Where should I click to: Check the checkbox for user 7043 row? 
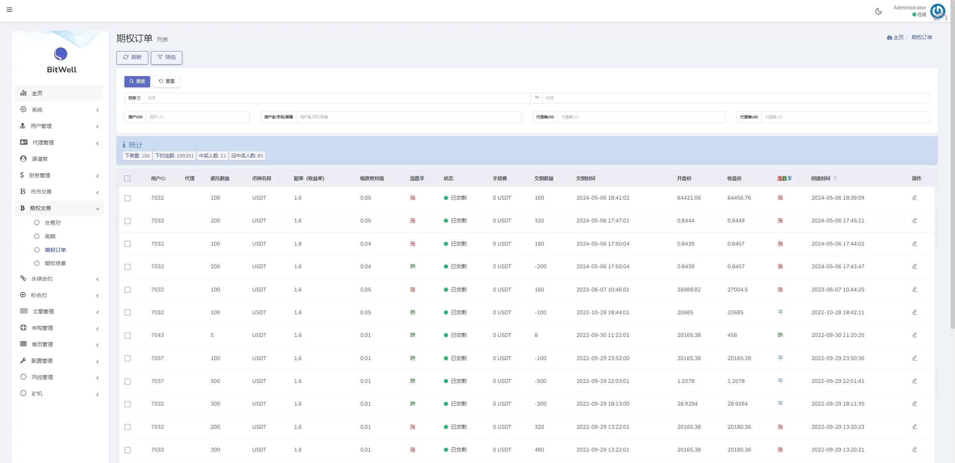pos(127,335)
